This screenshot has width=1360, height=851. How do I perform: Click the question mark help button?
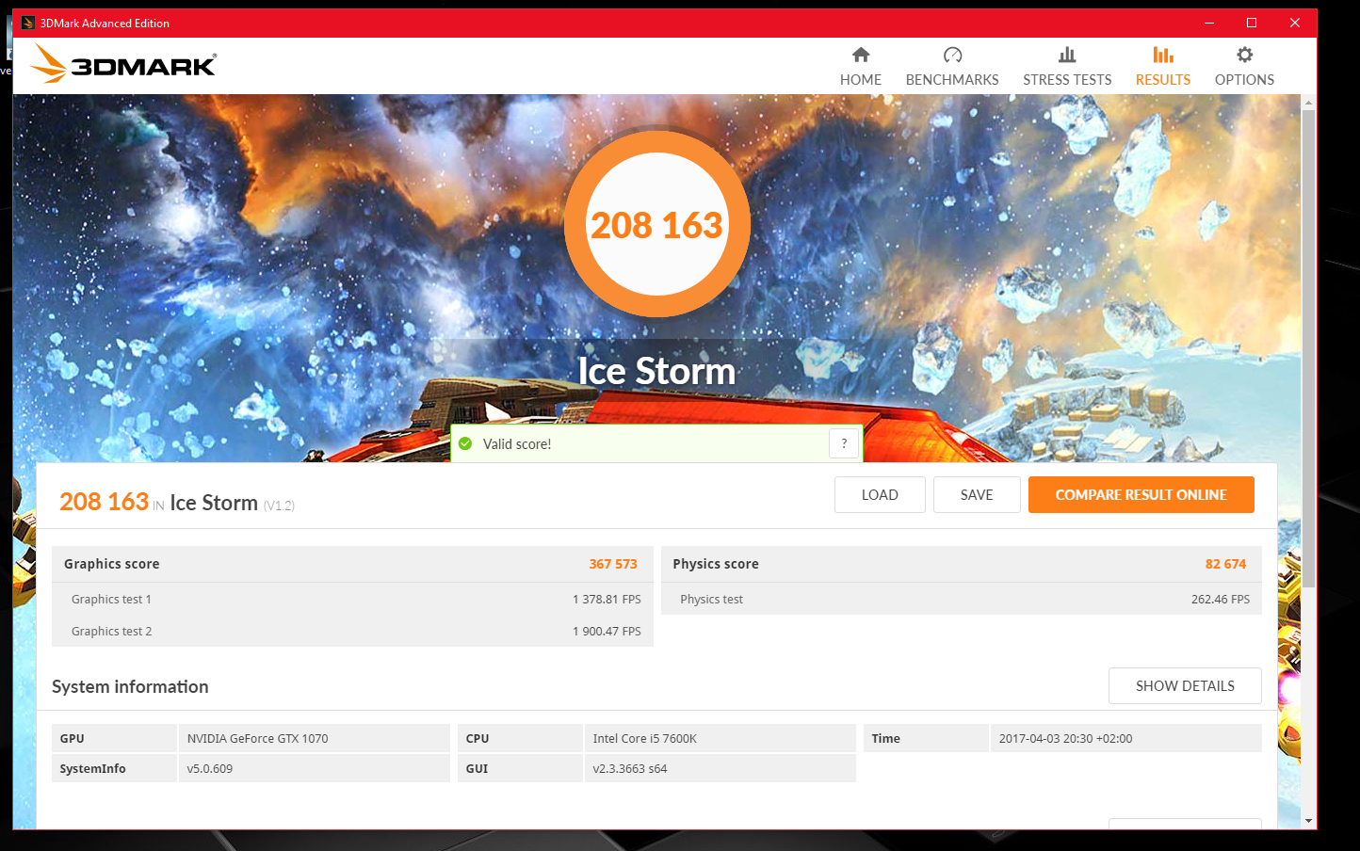click(844, 443)
